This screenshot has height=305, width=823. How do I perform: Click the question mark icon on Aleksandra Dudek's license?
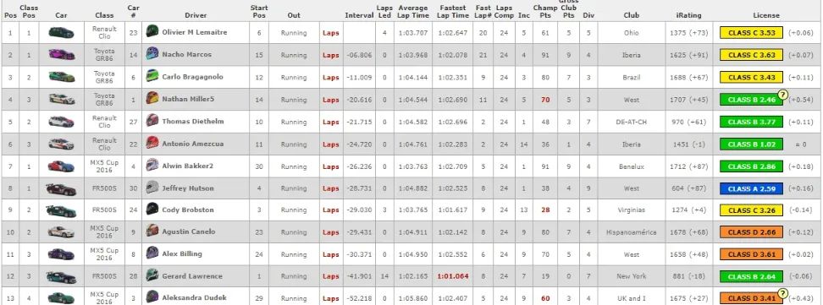(x=782, y=293)
